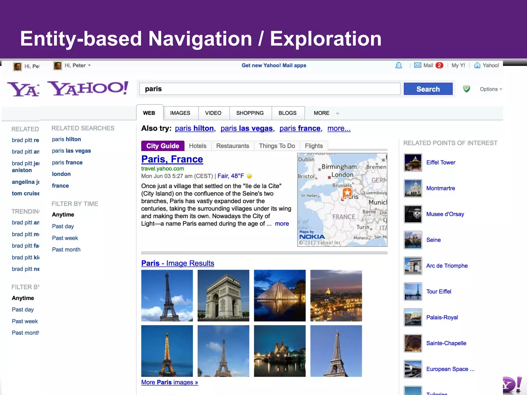Expand the Hi, Peter account menu
Screen dimensions: 527x395
coord(78,65)
